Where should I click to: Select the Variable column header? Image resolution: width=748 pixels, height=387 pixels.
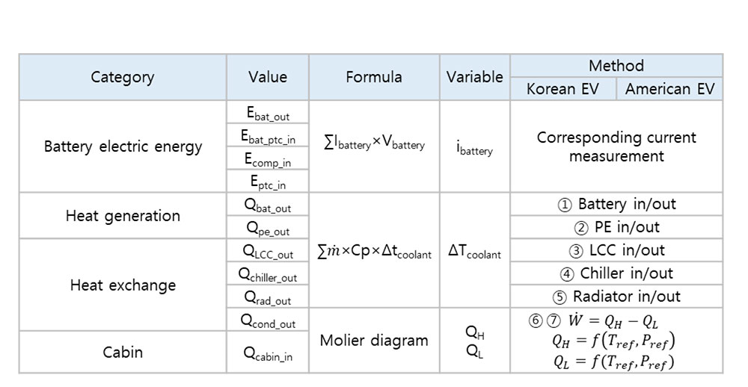coord(474,77)
